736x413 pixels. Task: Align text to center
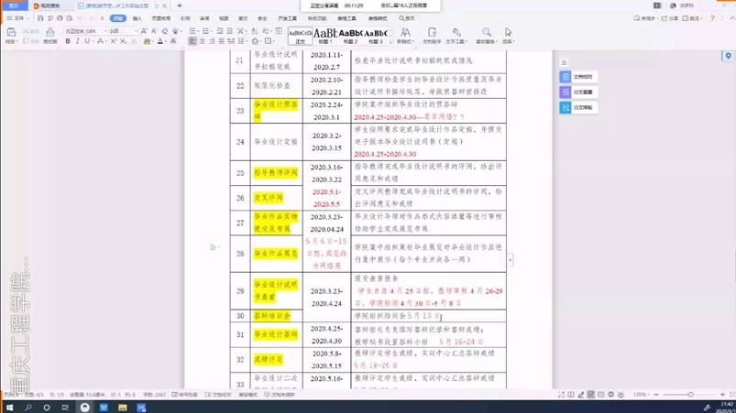coord(202,41)
